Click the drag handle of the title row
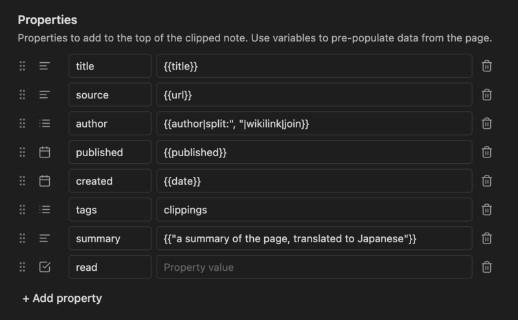518x320 pixels. 22,66
